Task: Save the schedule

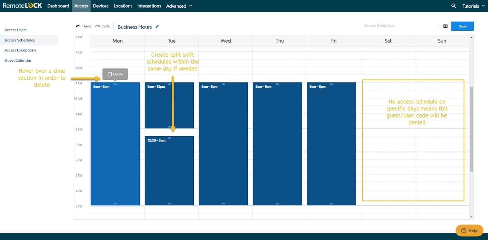Action: pos(462,26)
